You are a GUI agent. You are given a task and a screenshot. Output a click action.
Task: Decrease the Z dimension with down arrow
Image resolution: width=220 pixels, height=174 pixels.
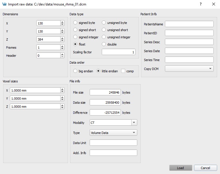[x=62, y=41]
